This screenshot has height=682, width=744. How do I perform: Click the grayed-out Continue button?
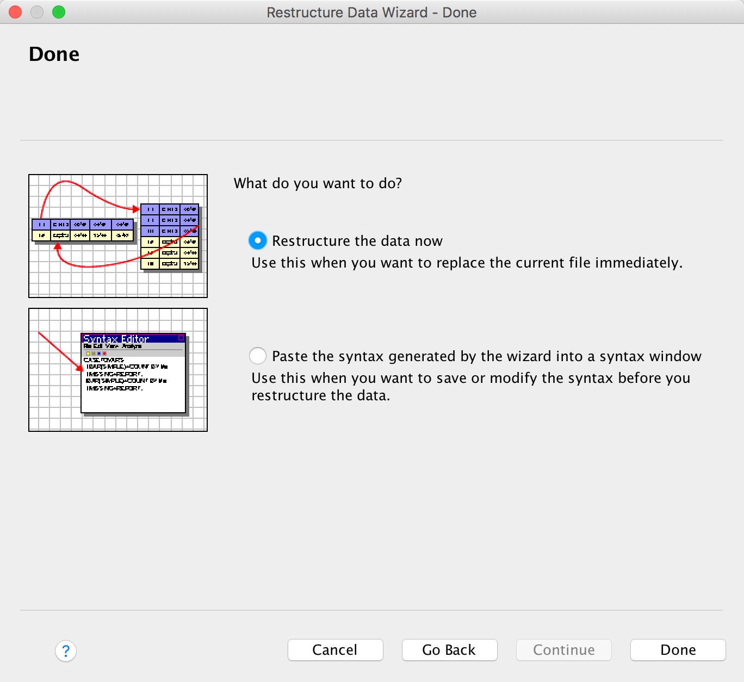[x=563, y=650]
